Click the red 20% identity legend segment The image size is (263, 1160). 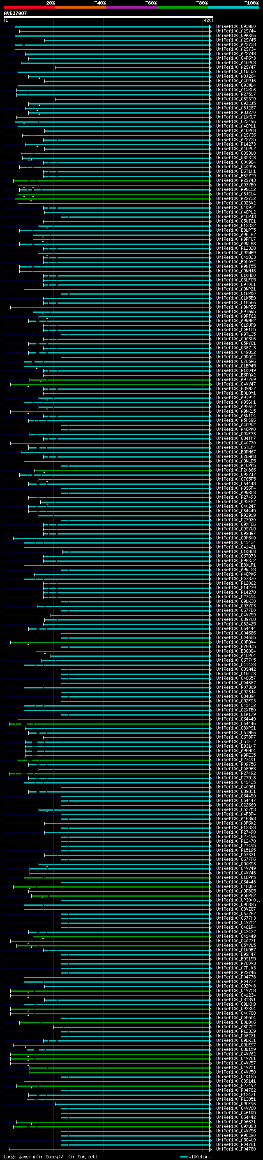(x=29, y=7)
